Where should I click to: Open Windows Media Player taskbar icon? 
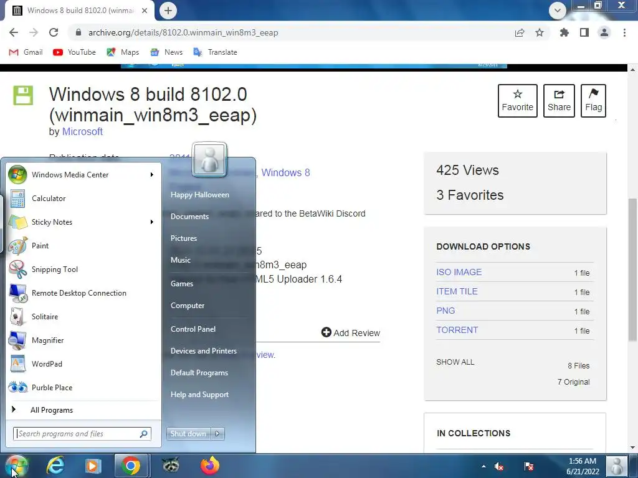93,466
